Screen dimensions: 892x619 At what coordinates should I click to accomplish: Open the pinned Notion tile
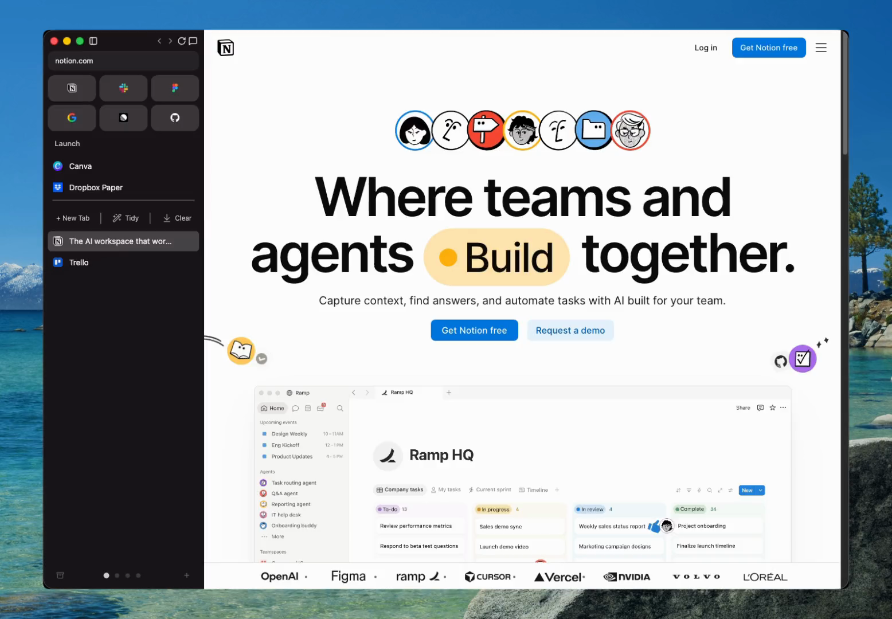point(72,88)
